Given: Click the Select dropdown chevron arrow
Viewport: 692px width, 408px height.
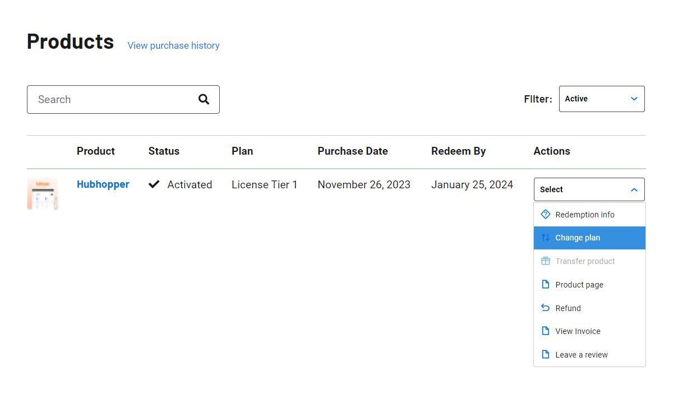Looking at the screenshot, I should pos(634,189).
